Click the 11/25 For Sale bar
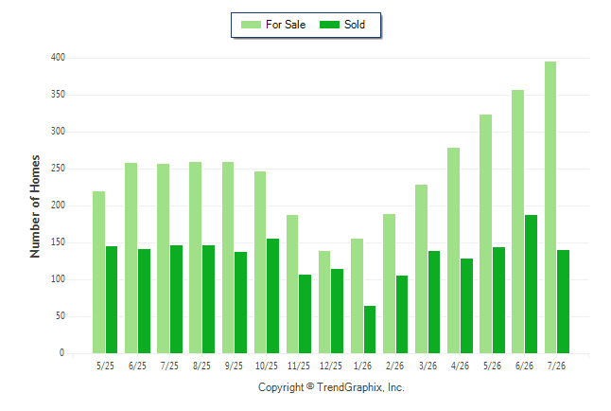The height and width of the screenshot is (411, 611). (292, 284)
